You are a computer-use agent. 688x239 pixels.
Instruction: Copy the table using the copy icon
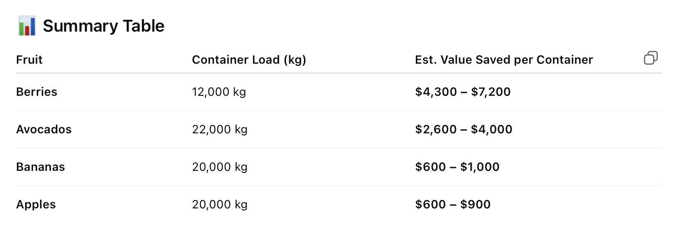[x=650, y=58]
